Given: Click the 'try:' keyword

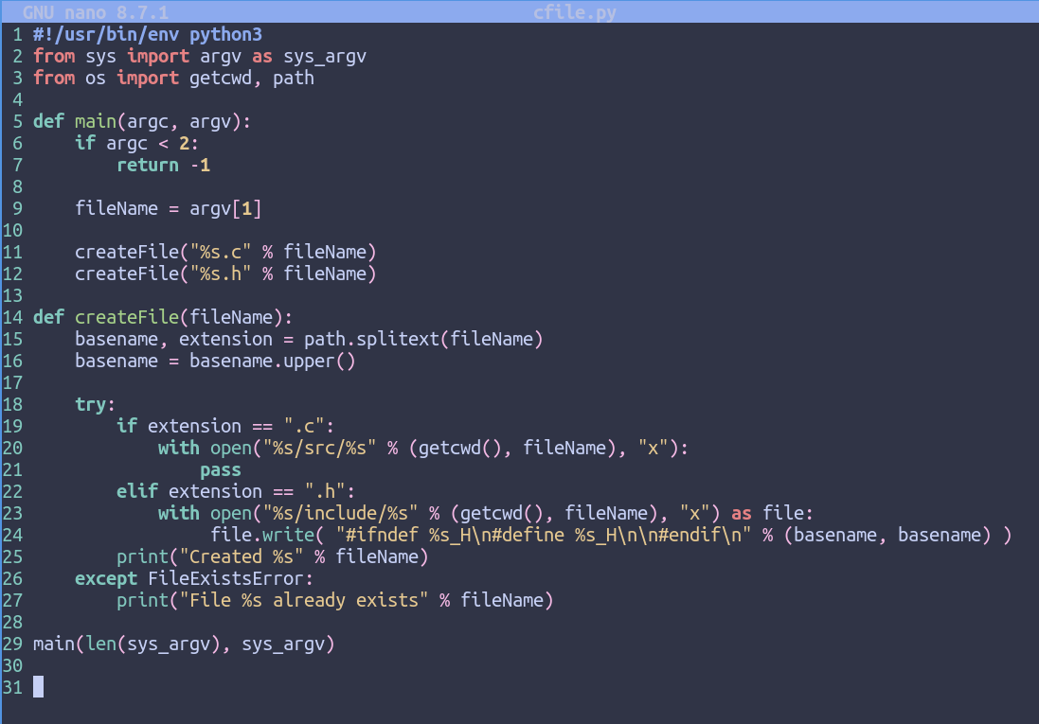Looking at the screenshot, I should 96,405.
